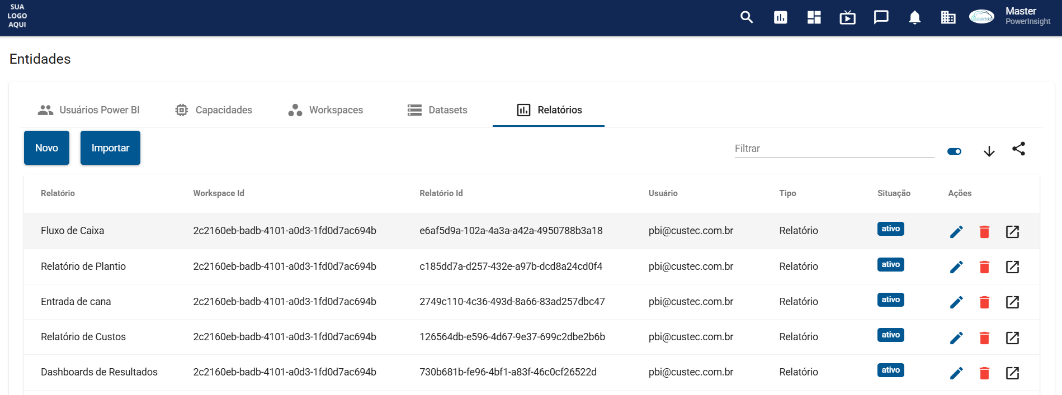1062x395 pixels.
Task: Click the SUA LOGO AQUI logo
Action: click(17, 16)
